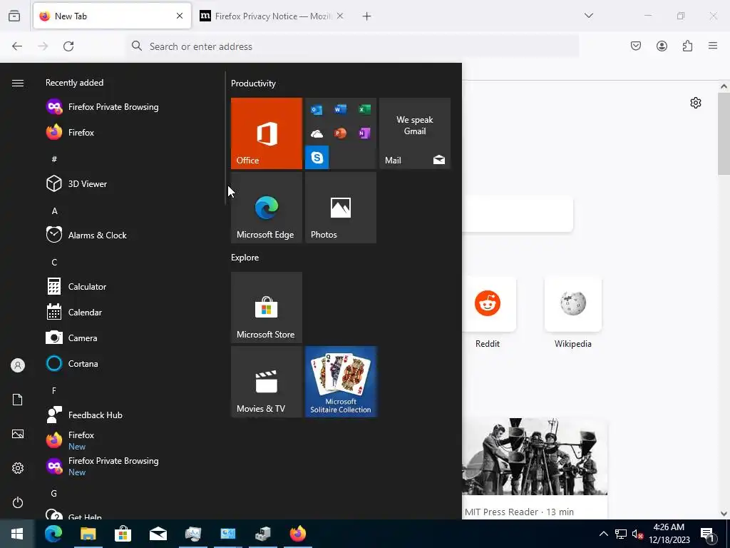Open Power options in Start sidebar
The image size is (730, 548).
click(18, 502)
